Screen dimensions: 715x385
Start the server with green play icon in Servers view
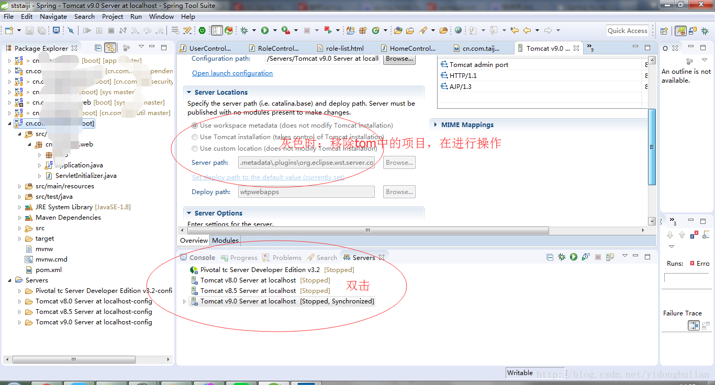[574, 257]
